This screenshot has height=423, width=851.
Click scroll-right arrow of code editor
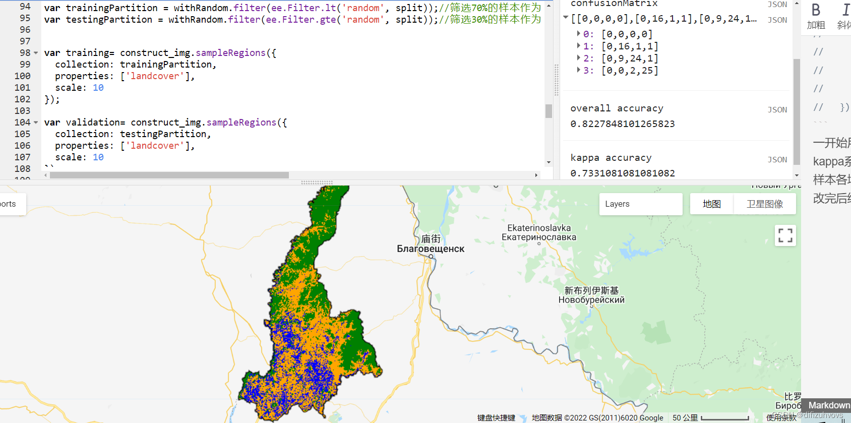536,175
